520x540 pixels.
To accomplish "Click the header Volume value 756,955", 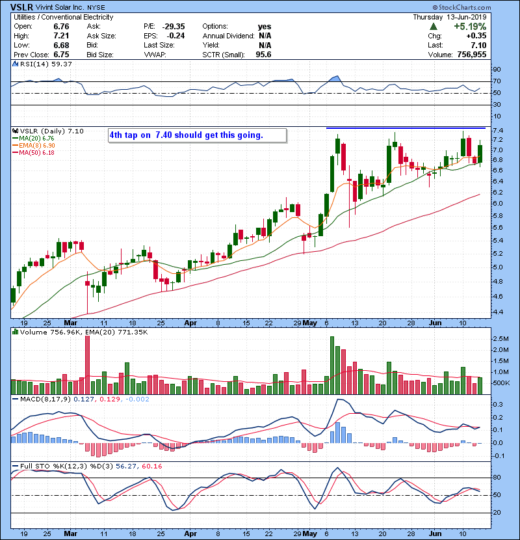I will click(472, 55).
